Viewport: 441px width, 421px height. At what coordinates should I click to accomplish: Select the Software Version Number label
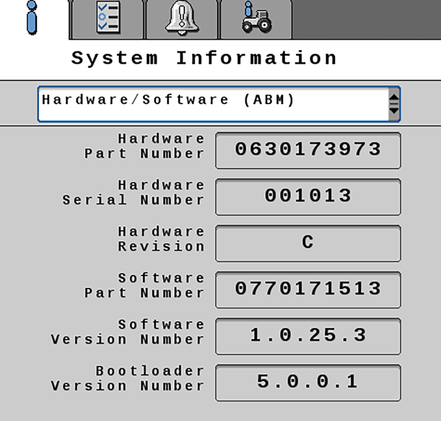click(x=128, y=332)
